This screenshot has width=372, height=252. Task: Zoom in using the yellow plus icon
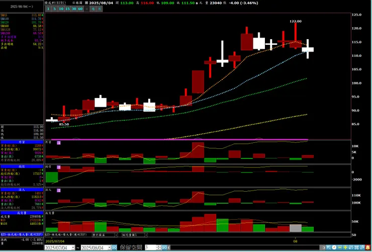345,247
